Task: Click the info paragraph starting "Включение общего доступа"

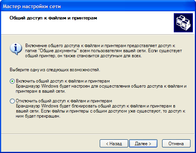Action: coord(103,51)
